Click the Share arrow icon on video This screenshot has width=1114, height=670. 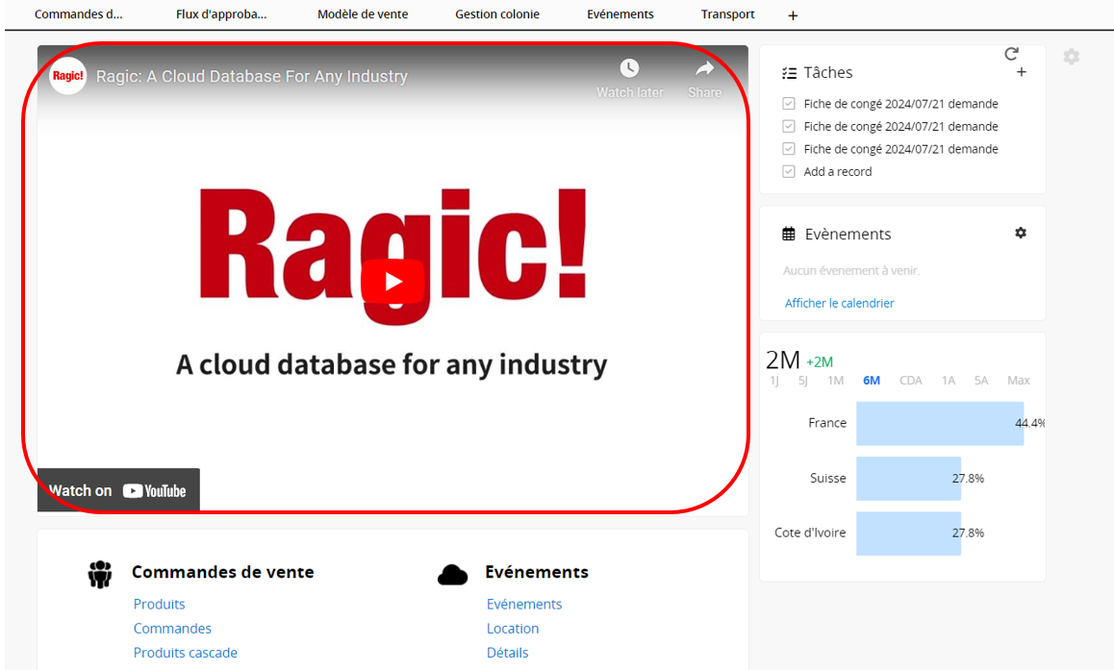[704, 68]
